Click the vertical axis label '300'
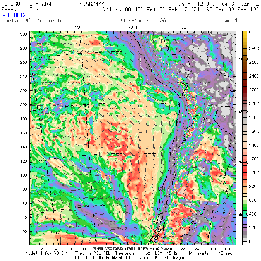The width and height of the screenshot is (261, 261). 24,34
